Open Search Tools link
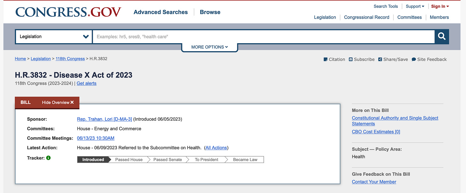Screen dimensions: 466x193 386,6
